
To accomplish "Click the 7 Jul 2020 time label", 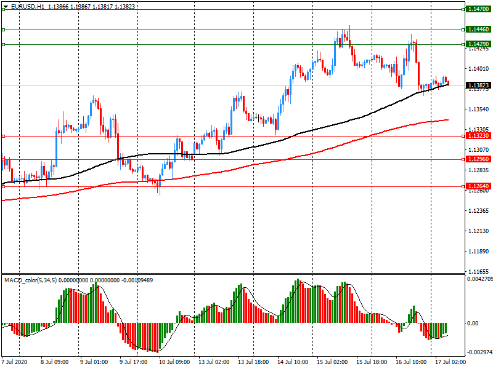I will 14,362.
